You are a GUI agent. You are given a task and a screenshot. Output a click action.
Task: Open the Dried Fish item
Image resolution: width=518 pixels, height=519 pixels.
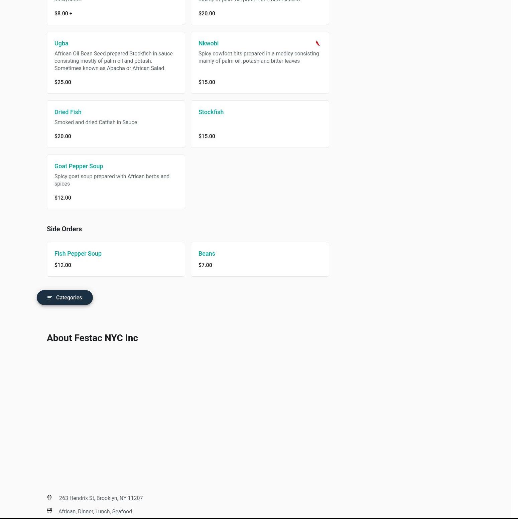[116, 124]
